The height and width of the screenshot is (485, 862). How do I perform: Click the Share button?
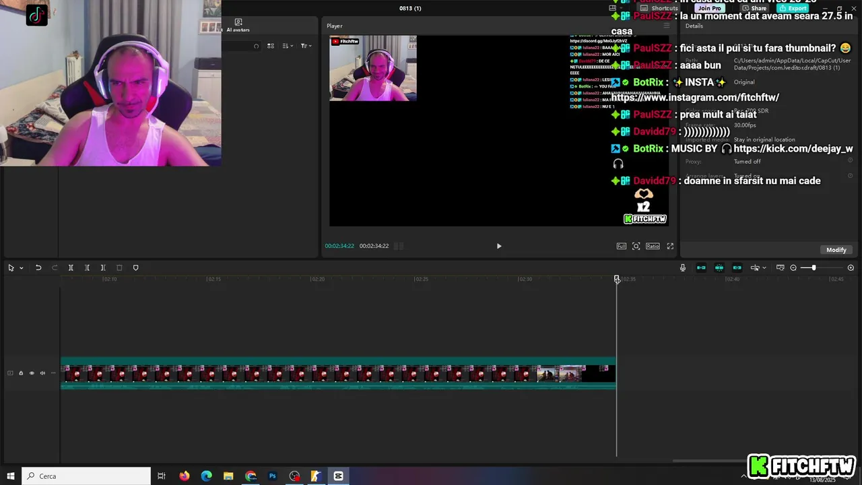(x=754, y=8)
